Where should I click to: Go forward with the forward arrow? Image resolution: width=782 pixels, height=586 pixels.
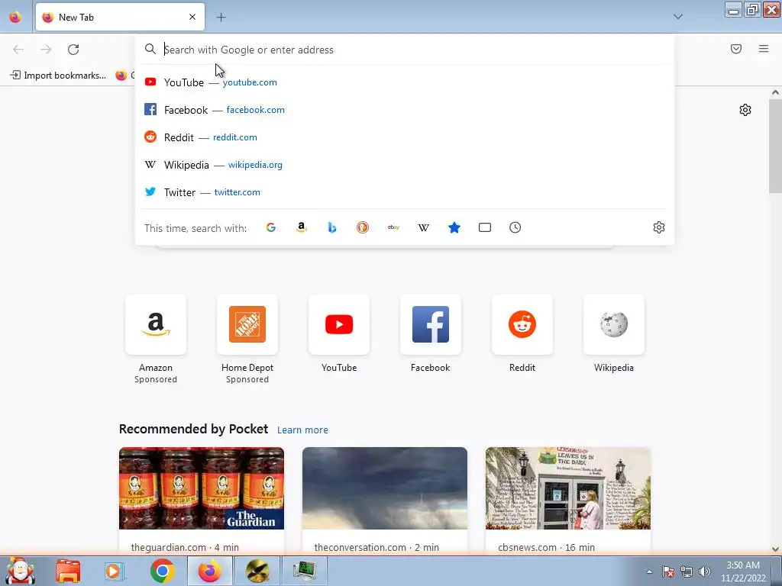pos(46,50)
